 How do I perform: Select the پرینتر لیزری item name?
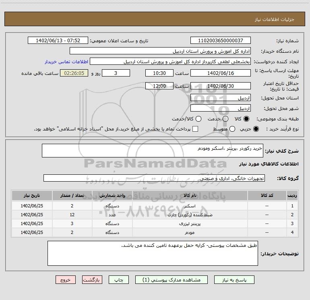pos(190,223)
